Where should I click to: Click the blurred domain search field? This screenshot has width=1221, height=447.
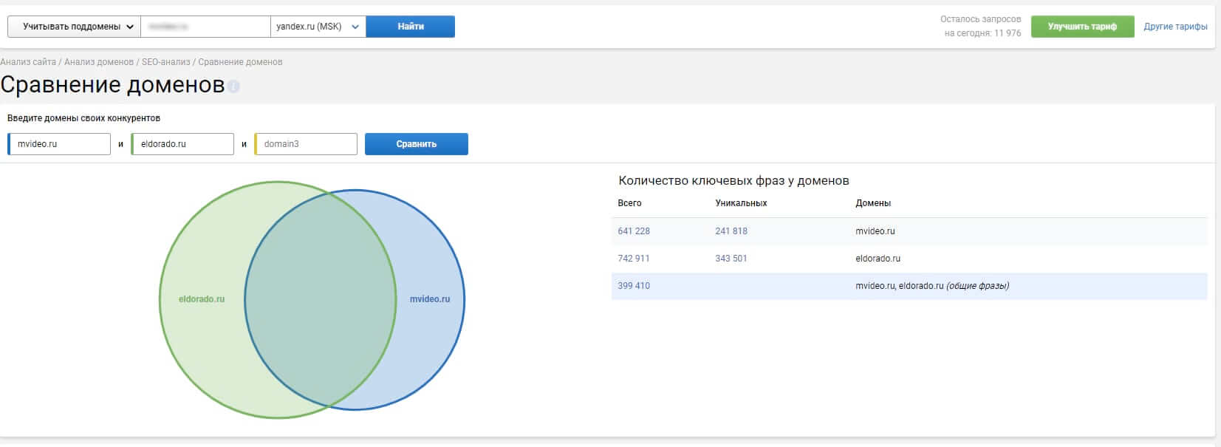[205, 27]
